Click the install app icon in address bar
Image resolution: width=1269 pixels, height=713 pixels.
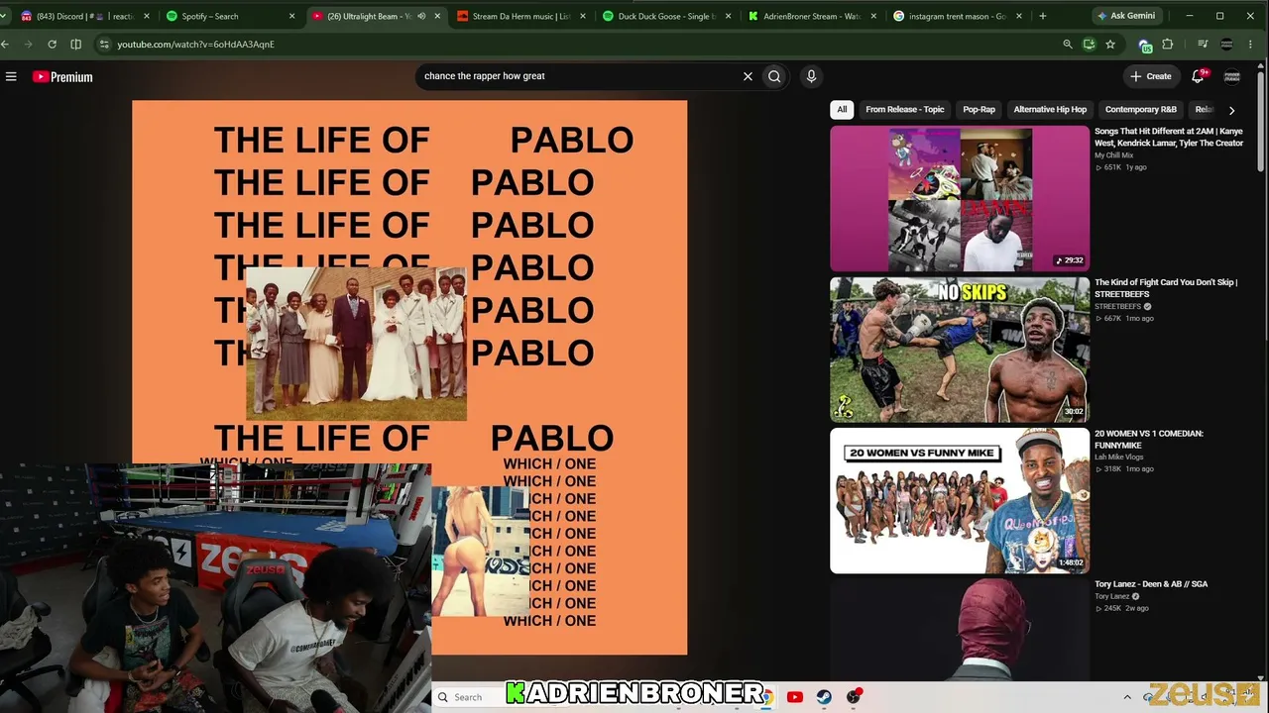click(1089, 44)
